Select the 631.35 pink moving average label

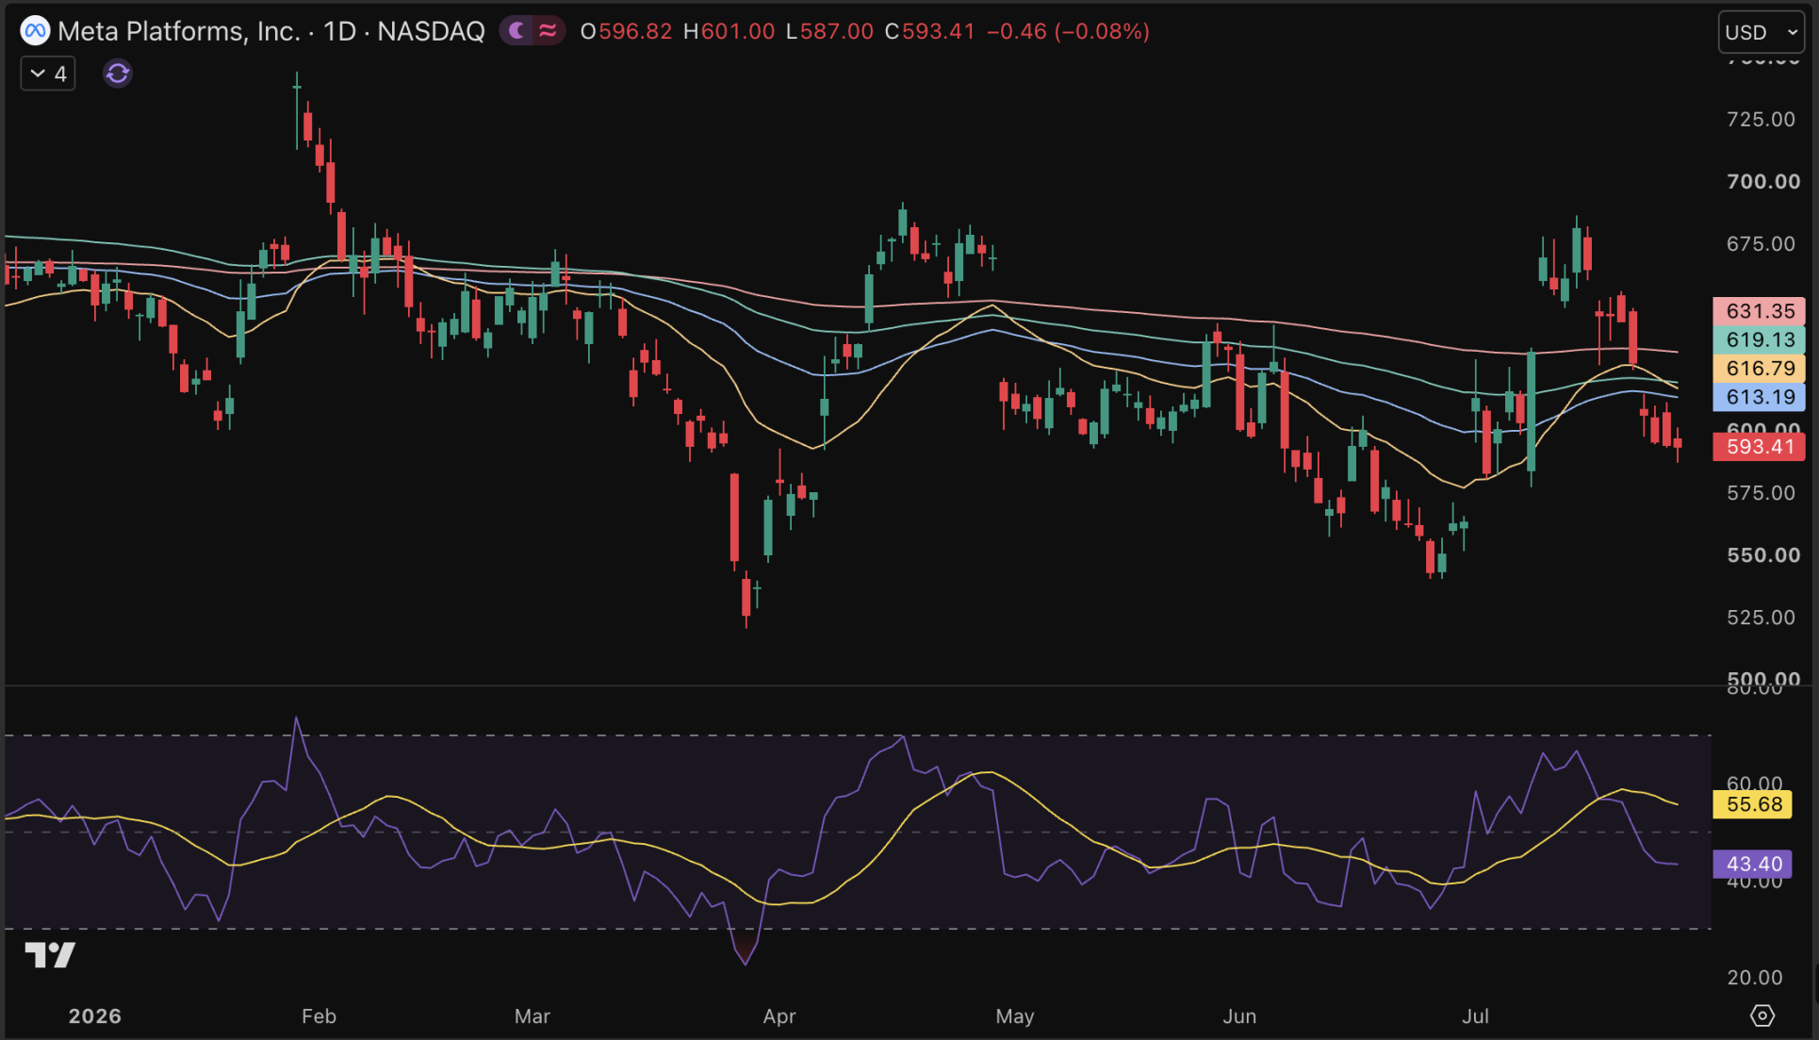pyautogui.click(x=1759, y=311)
